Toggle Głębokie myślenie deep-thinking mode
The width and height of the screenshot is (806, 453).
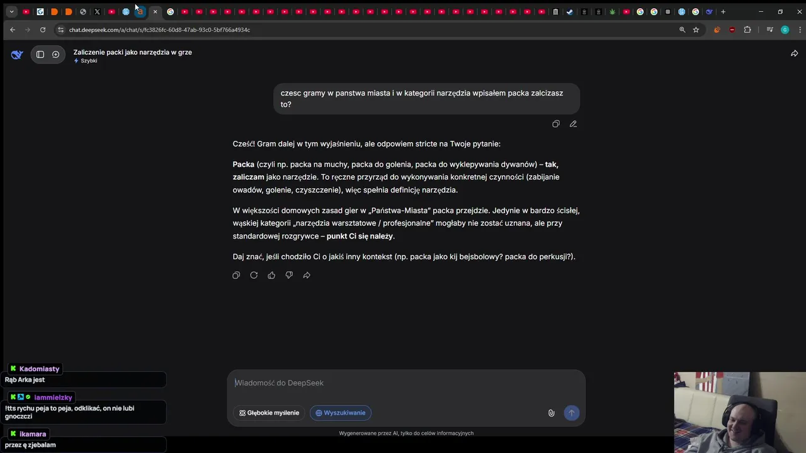(x=270, y=413)
